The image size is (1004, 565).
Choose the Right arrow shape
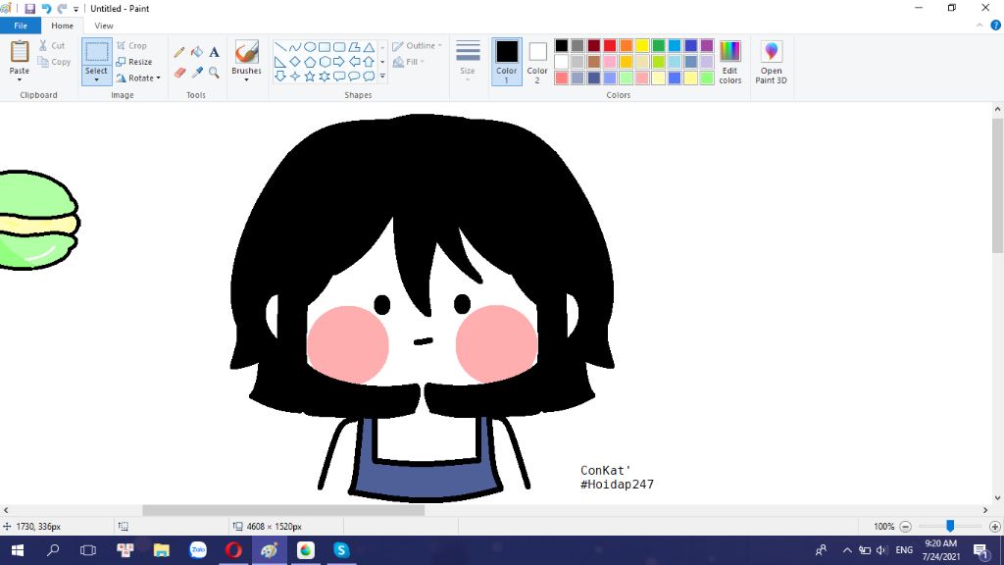339,62
